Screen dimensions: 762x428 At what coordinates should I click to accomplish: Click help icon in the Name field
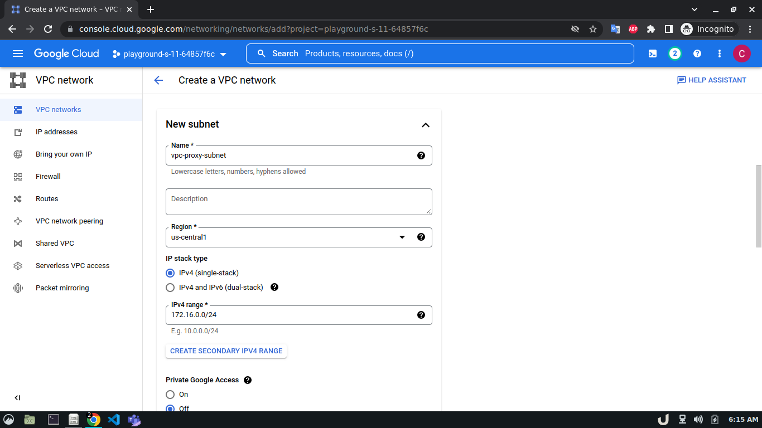pos(421,155)
